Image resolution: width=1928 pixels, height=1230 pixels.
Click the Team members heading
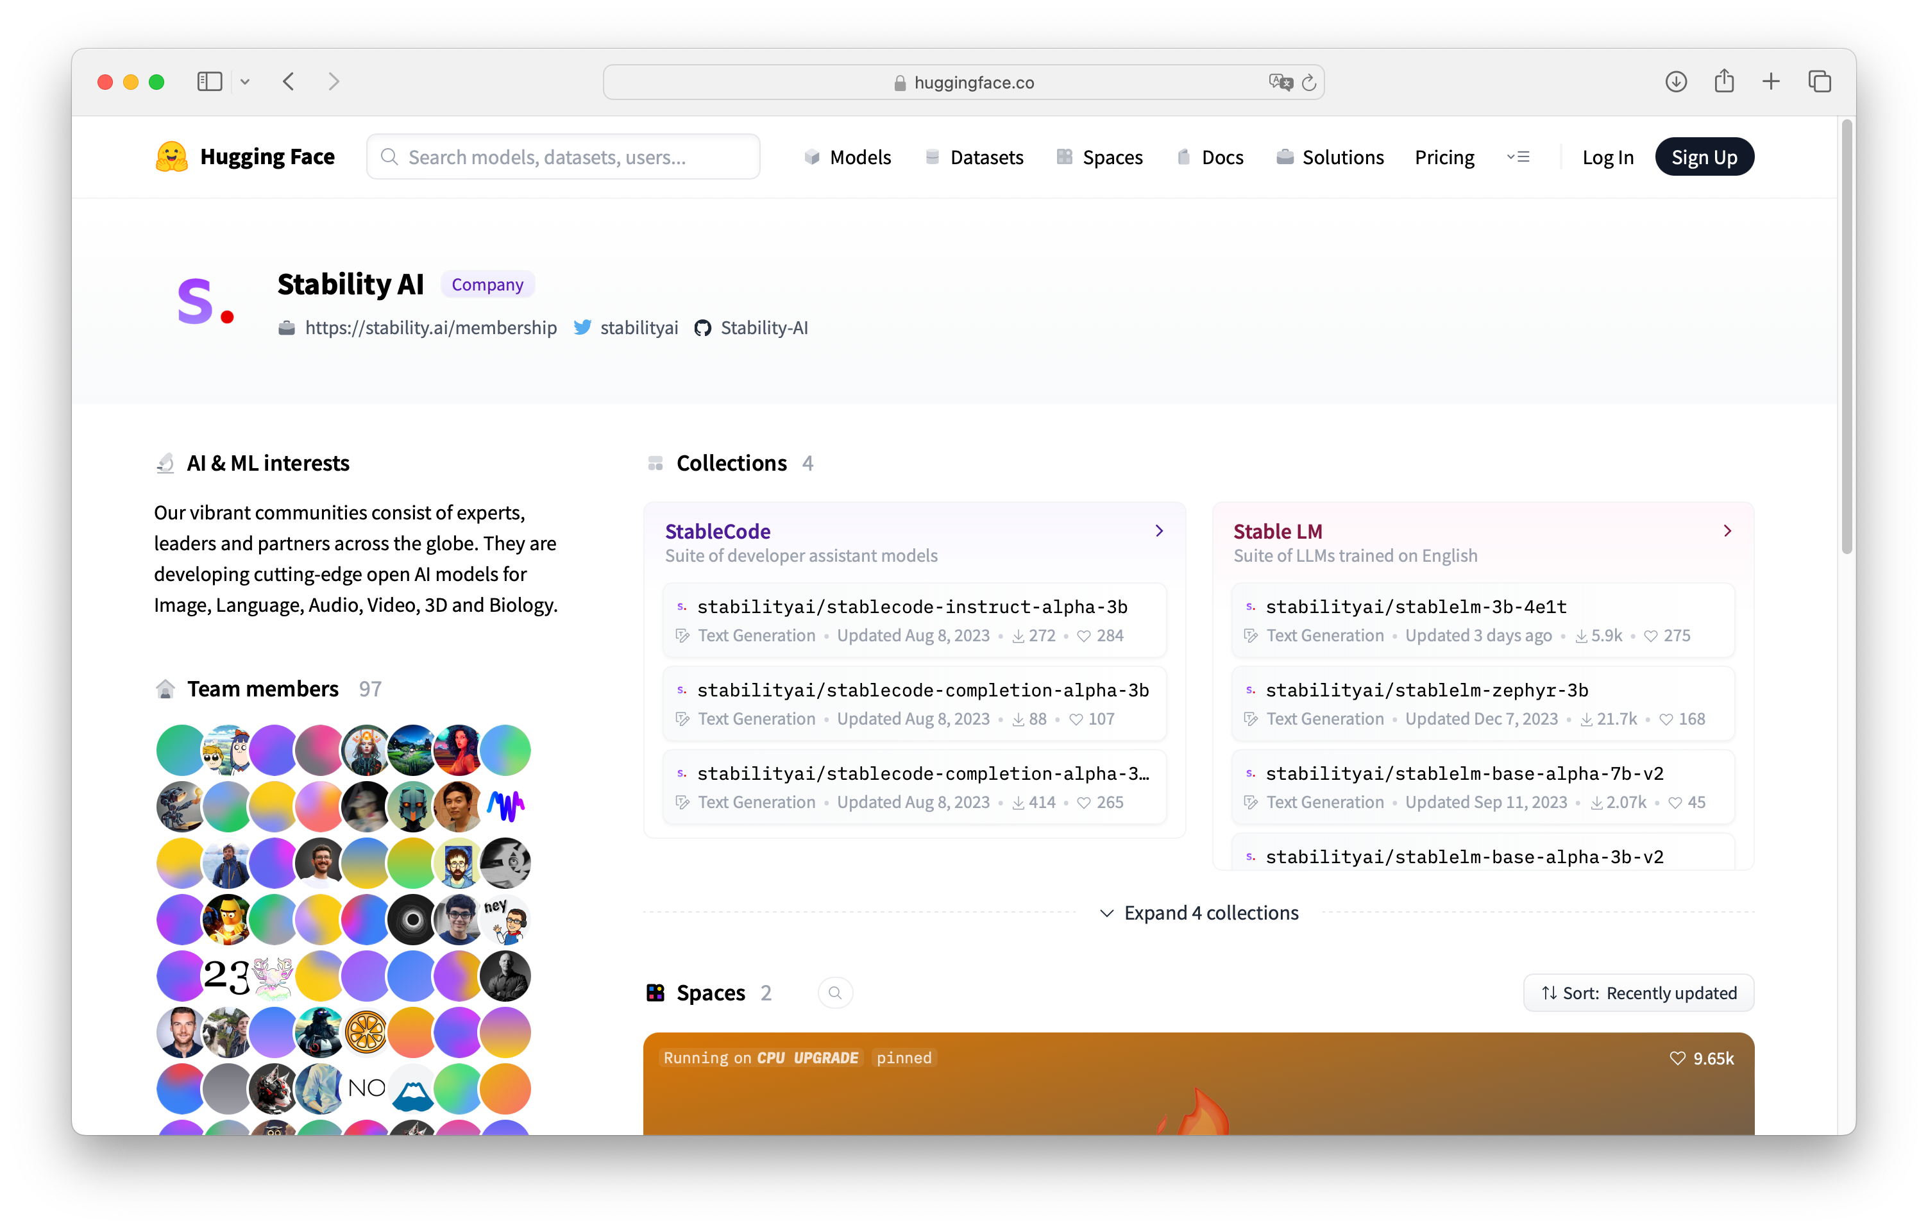tap(262, 689)
